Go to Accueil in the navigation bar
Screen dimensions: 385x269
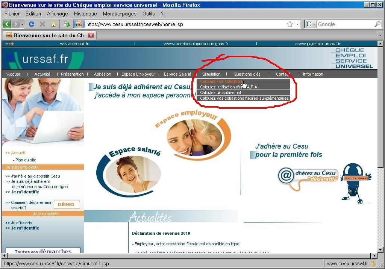[x=14, y=74]
